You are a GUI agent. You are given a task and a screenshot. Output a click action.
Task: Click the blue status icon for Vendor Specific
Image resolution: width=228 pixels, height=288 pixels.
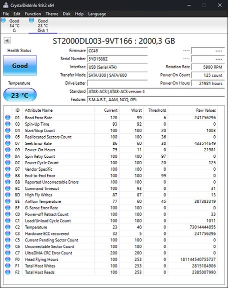tap(8, 169)
